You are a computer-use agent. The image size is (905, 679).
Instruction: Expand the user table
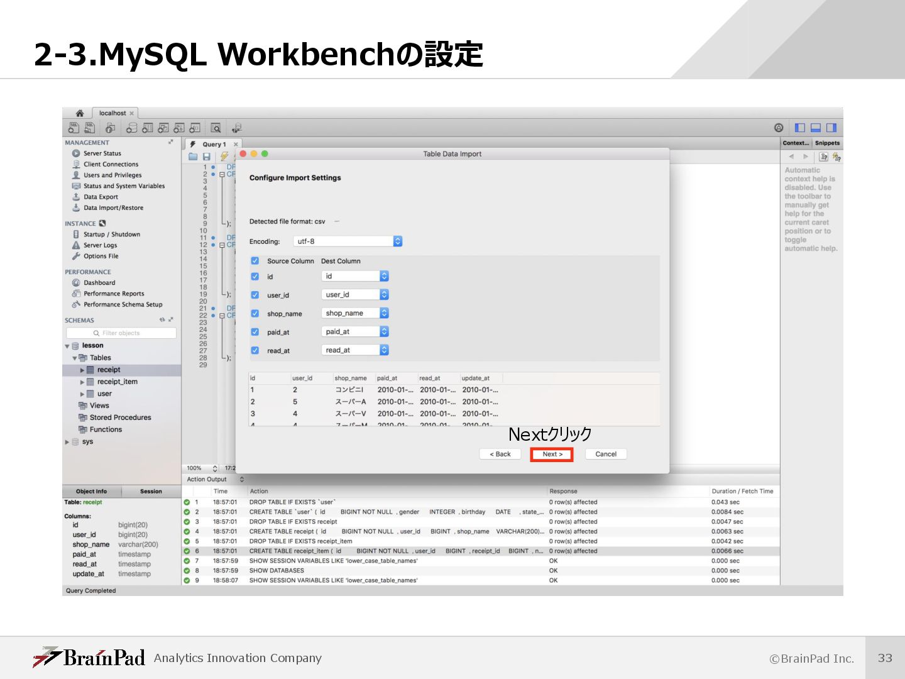(82, 394)
